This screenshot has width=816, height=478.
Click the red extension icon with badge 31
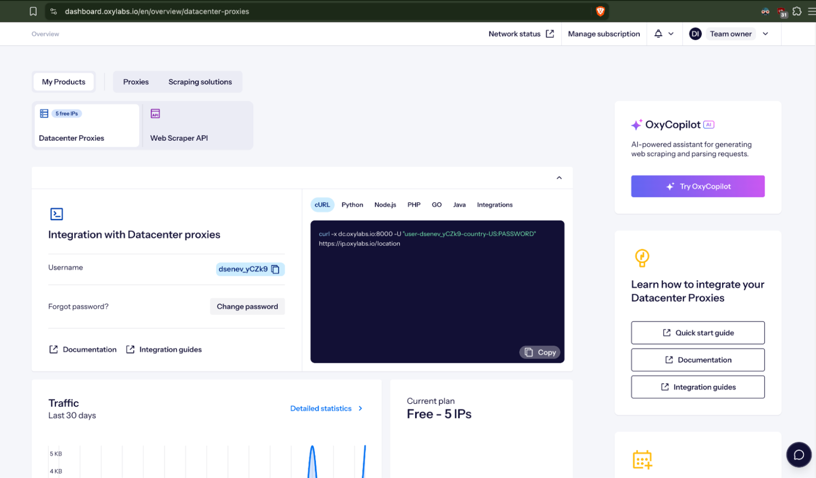[782, 12]
